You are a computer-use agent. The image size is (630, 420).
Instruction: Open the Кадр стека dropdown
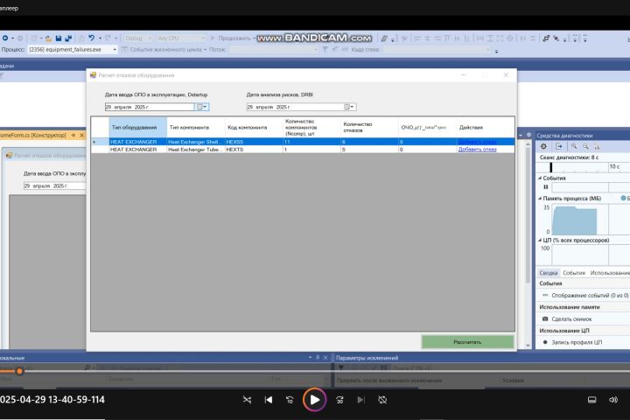437,49
